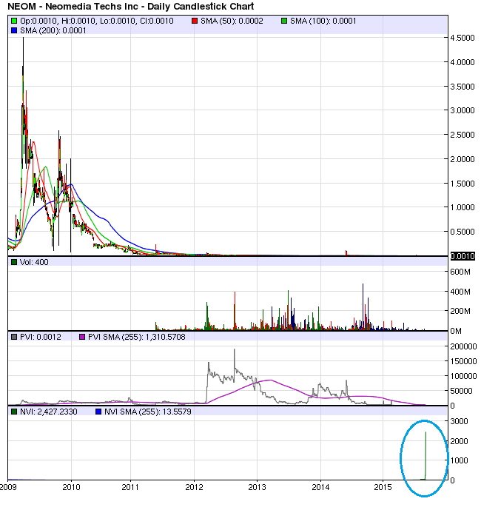Click the green NVI spike in late 2015
The height and width of the screenshot is (510, 481).
tap(425, 455)
